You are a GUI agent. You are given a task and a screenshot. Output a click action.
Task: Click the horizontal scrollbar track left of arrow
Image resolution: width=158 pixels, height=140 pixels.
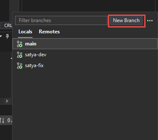(x=2, y=101)
